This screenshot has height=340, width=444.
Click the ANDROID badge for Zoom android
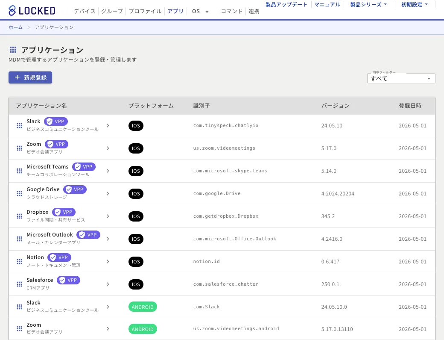143,329
